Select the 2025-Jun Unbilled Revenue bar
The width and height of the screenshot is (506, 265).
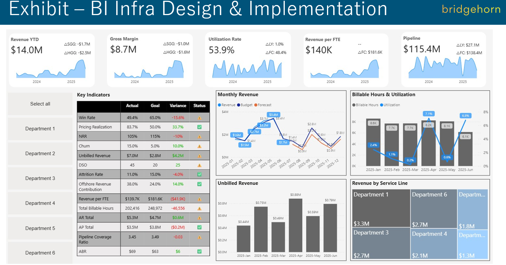pos(330,228)
